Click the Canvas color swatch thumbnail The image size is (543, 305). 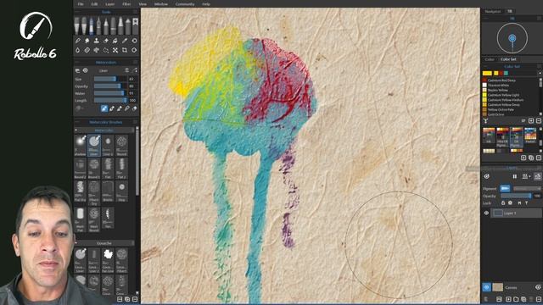(x=498, y=287)
